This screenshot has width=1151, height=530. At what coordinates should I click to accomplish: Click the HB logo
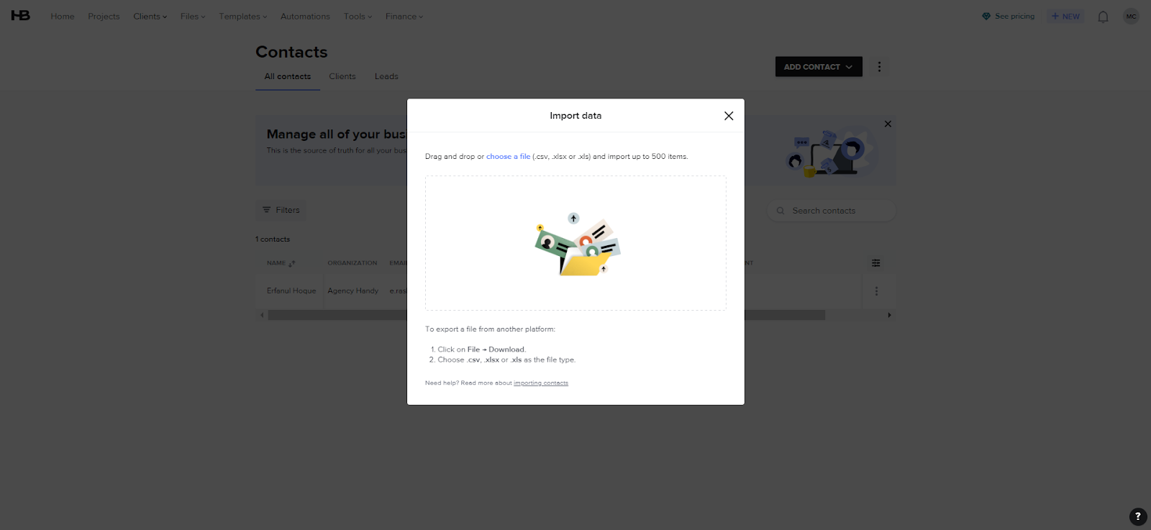[20, 15]
